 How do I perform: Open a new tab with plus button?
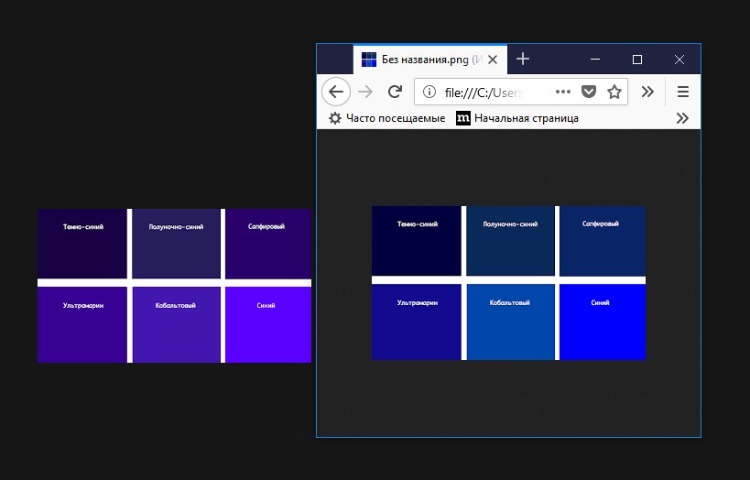[523, 59]
